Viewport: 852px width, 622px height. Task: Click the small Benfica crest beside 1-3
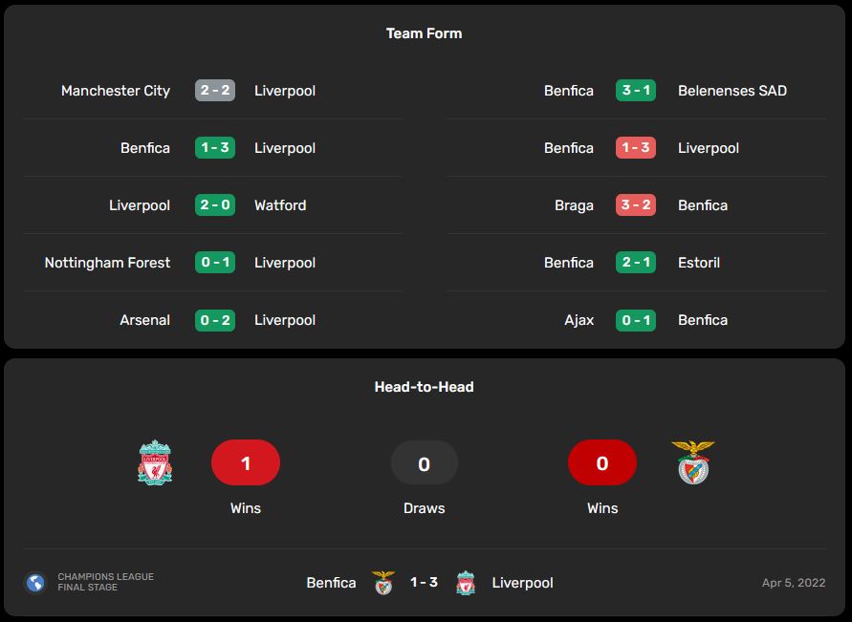(x=383, y=583)
